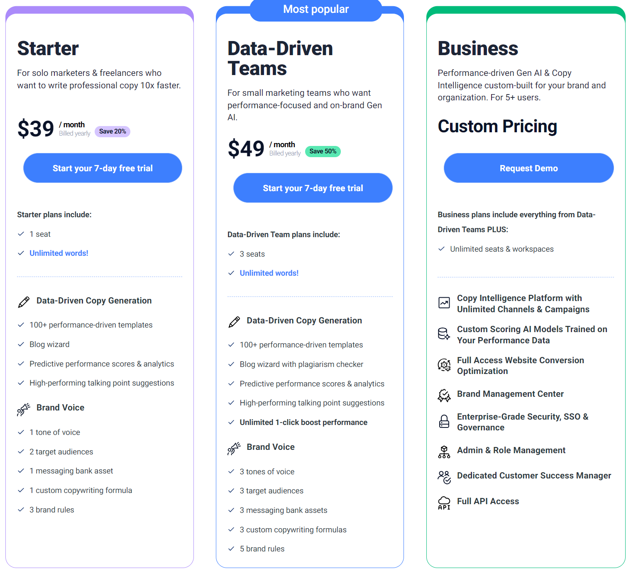Click the Save 20% badge
This screenshot has height=573, width=631.
pyautogui.click(x=113, y=131)
